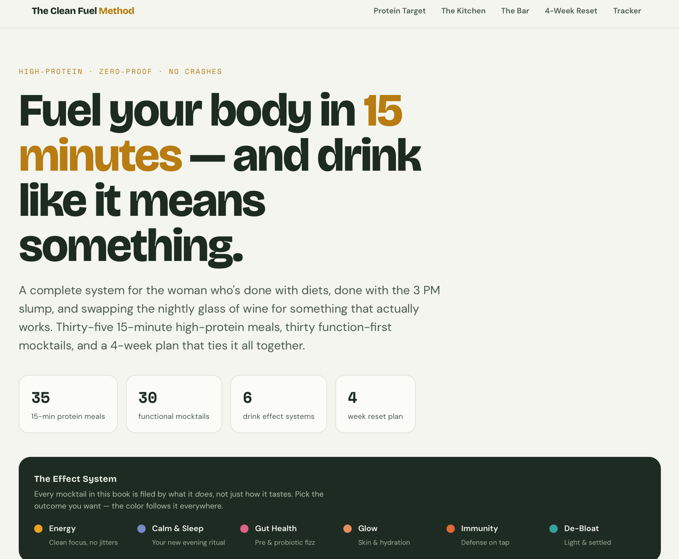Click the Immunity orange color dot
679x559 pixels.
pyautogui.click(x=450, y=529)
